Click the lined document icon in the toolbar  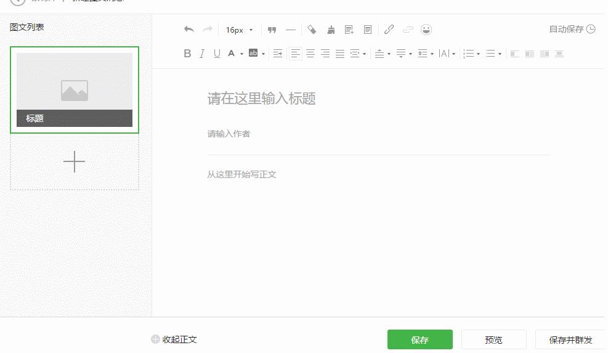click(368, 30)
